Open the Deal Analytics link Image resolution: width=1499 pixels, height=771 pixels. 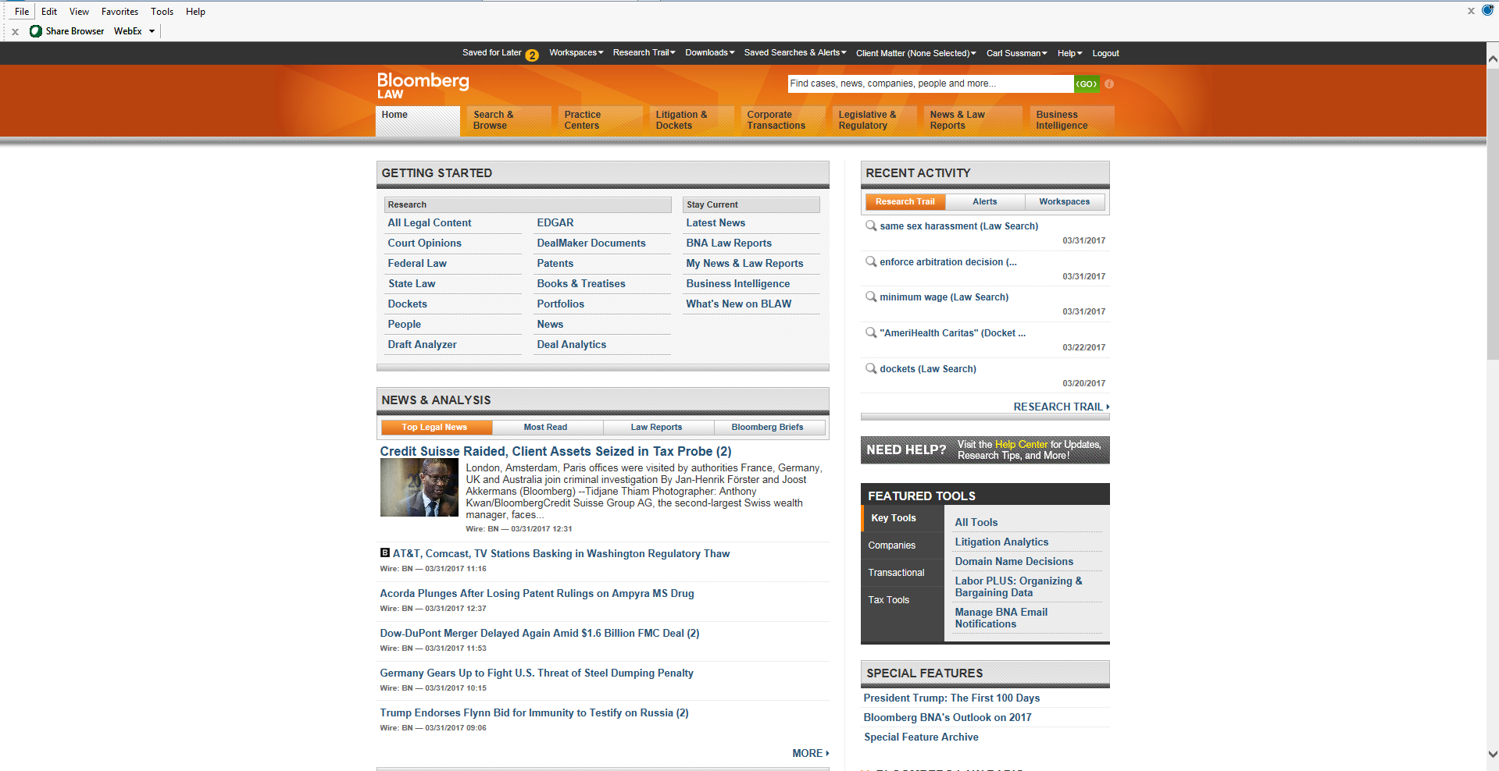(571, 344)
